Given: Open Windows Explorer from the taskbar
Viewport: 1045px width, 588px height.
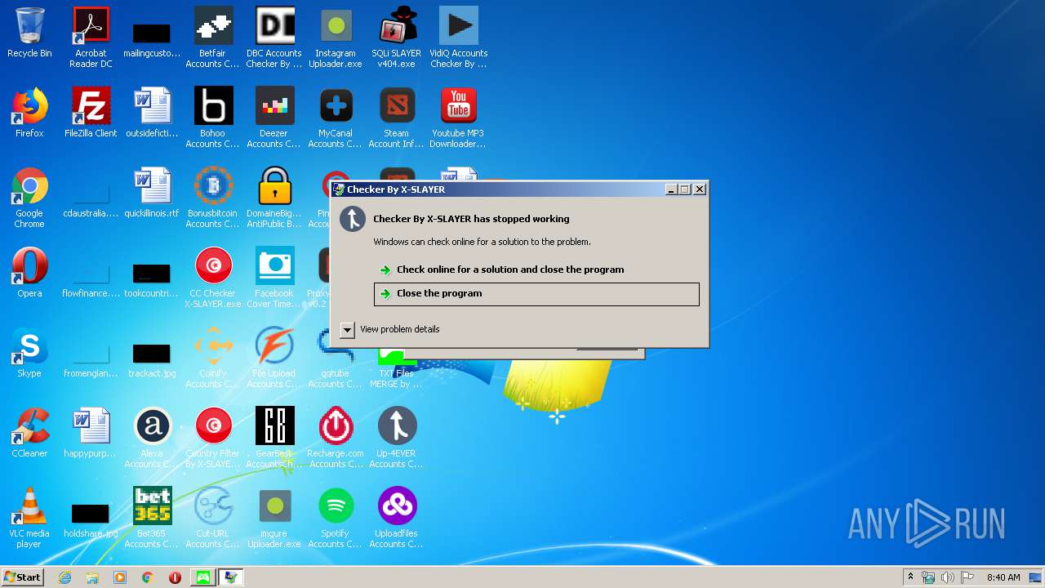Looking at the screenshot, I should [92, 577].
